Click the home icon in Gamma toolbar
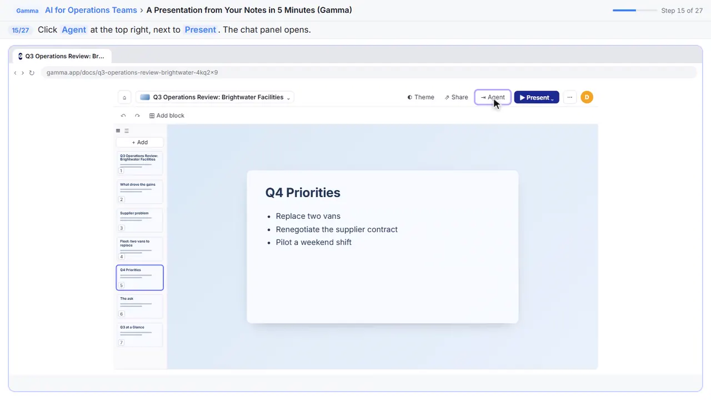The width and height of the screenshot is (711, 400). point(124,97)
